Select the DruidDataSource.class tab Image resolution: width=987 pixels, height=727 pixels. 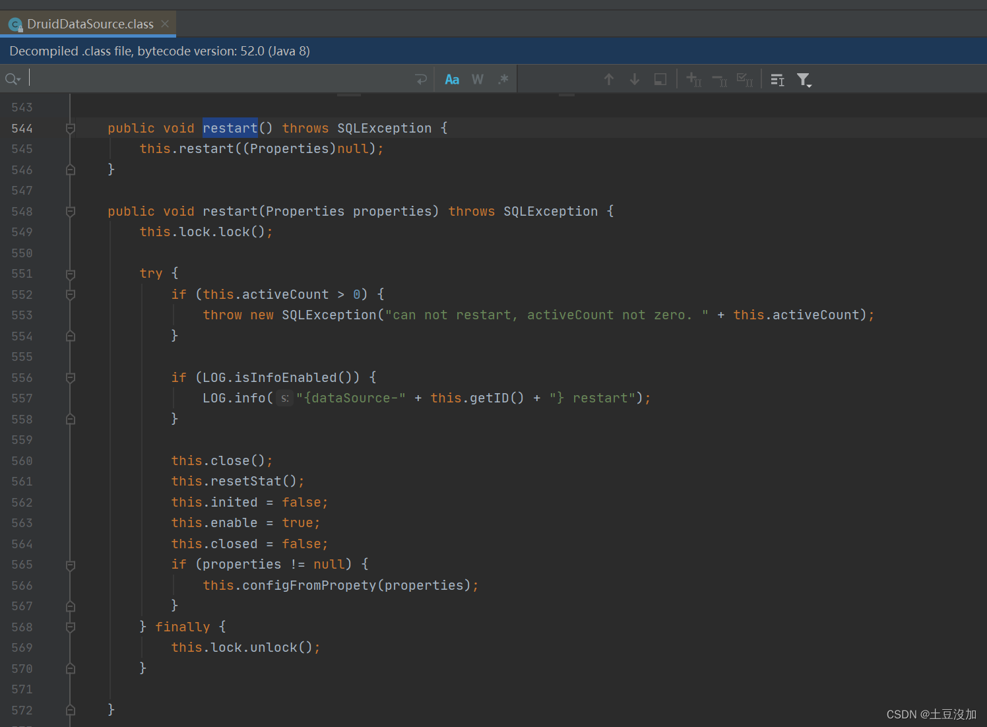[x=90, y=24]
